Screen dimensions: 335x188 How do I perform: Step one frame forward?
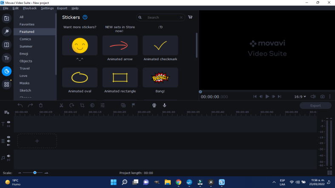coord(273,96)
